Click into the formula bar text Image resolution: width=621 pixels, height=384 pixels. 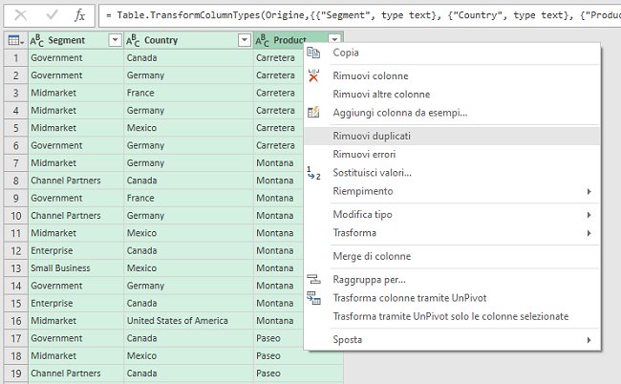pyautogui.click(x=359, y=15)
